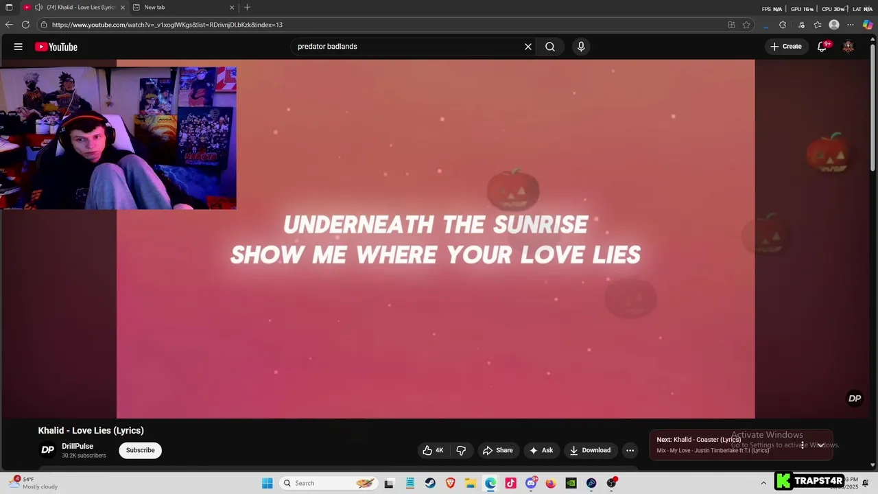
Task: Open TikTok from the taskbar
Action: click(x=510, y=483)
